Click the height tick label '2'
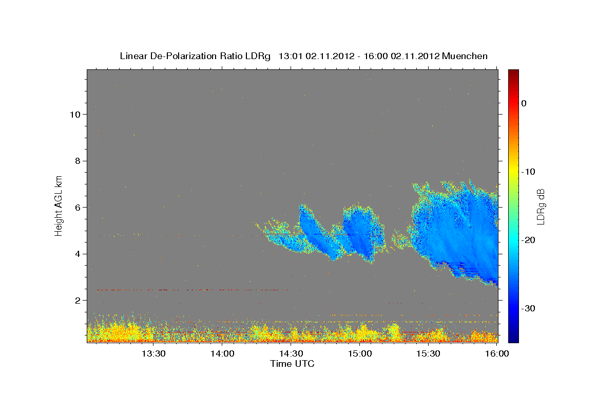Screen dimensions: 616x411 pyautogui.click(x=79, y=300)
